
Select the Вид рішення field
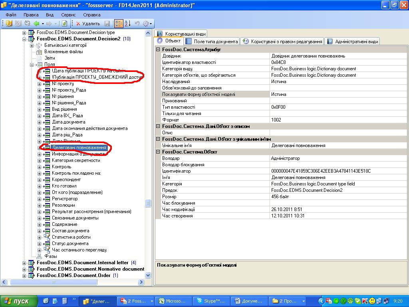pyautogui.click(x=64, y=109)
